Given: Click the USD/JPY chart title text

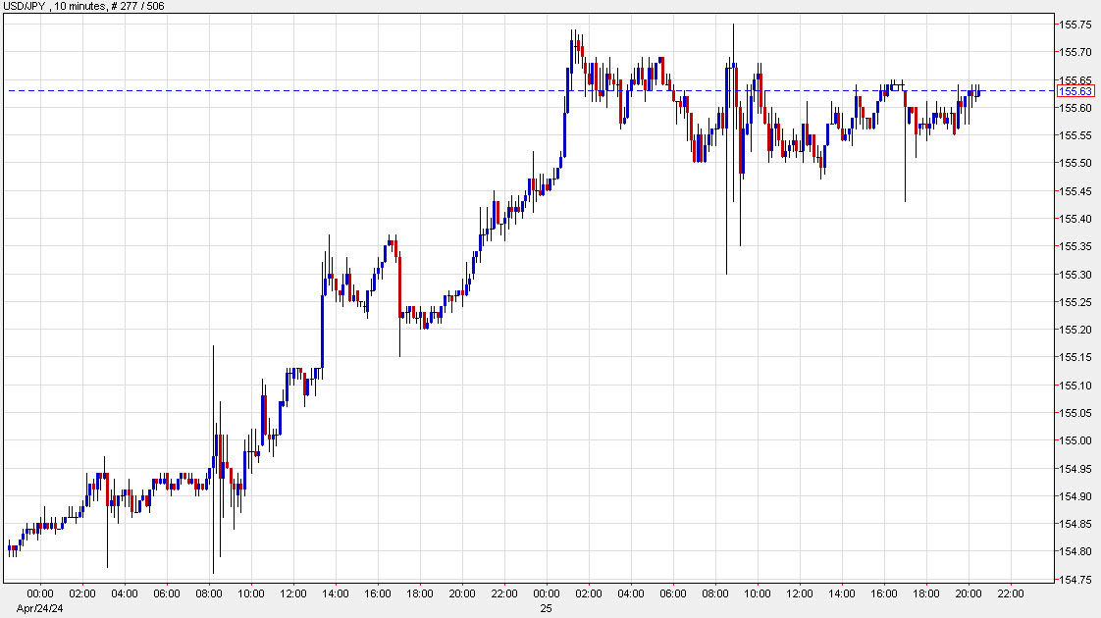Looking at the screenshot, I should pyautogui.click(x=84, y=6).
